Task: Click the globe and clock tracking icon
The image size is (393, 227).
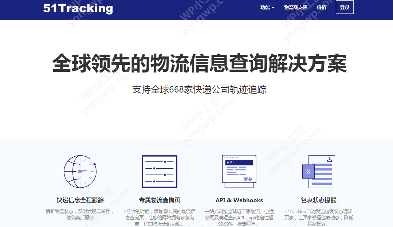Action: [80, 171]
